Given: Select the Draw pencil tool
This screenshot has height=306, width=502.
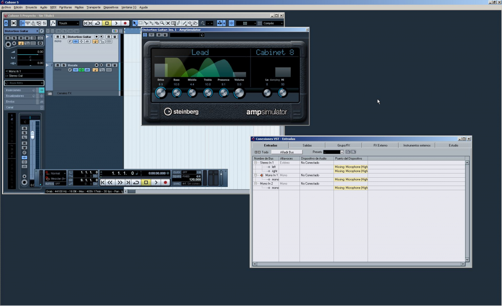Looking at the screenshot, I should [179, 23].
